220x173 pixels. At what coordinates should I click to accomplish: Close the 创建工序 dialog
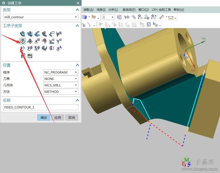click(78, 3)
